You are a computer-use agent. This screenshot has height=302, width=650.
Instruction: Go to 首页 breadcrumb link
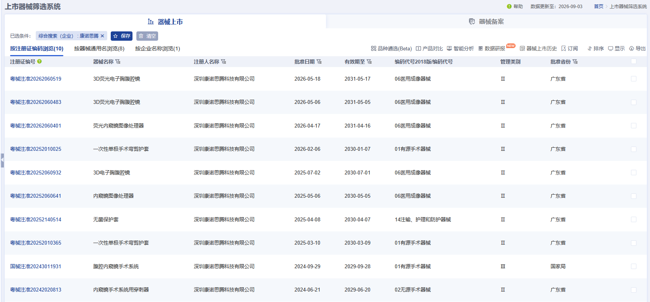pyautogui.click(x=599, y=7)
